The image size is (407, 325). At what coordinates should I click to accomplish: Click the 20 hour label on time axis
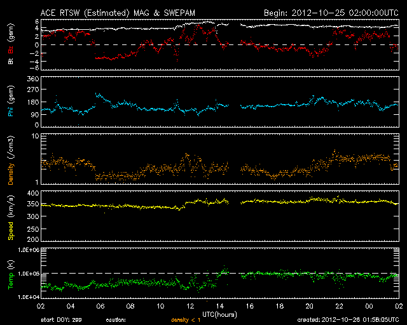pyautogui.click(x=310, y=306)
